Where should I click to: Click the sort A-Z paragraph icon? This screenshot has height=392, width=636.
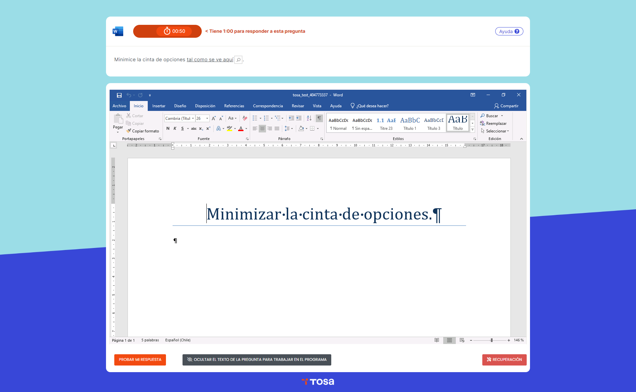click(x=309, y=118)
